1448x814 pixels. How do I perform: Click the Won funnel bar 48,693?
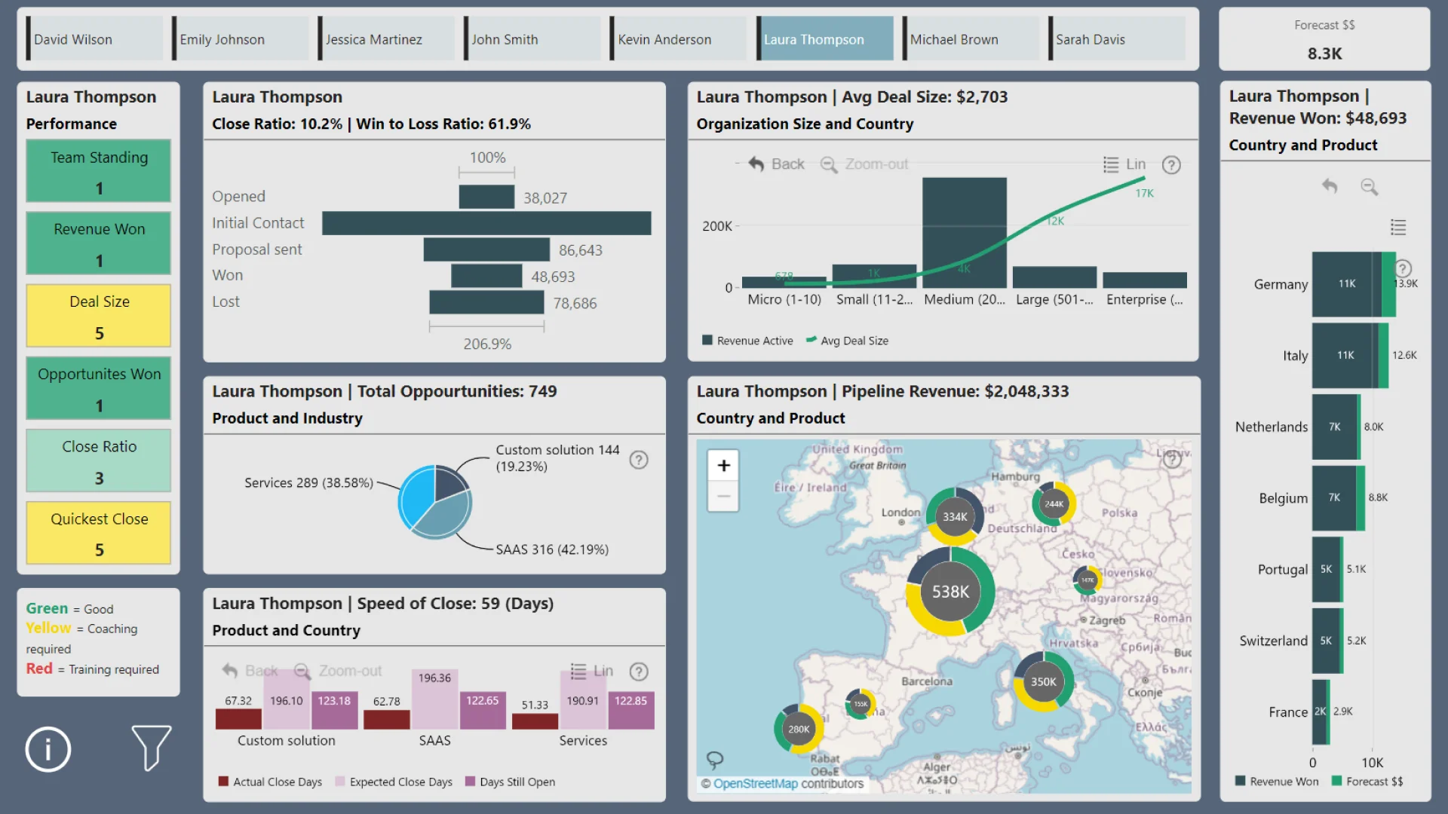point(486,276)
